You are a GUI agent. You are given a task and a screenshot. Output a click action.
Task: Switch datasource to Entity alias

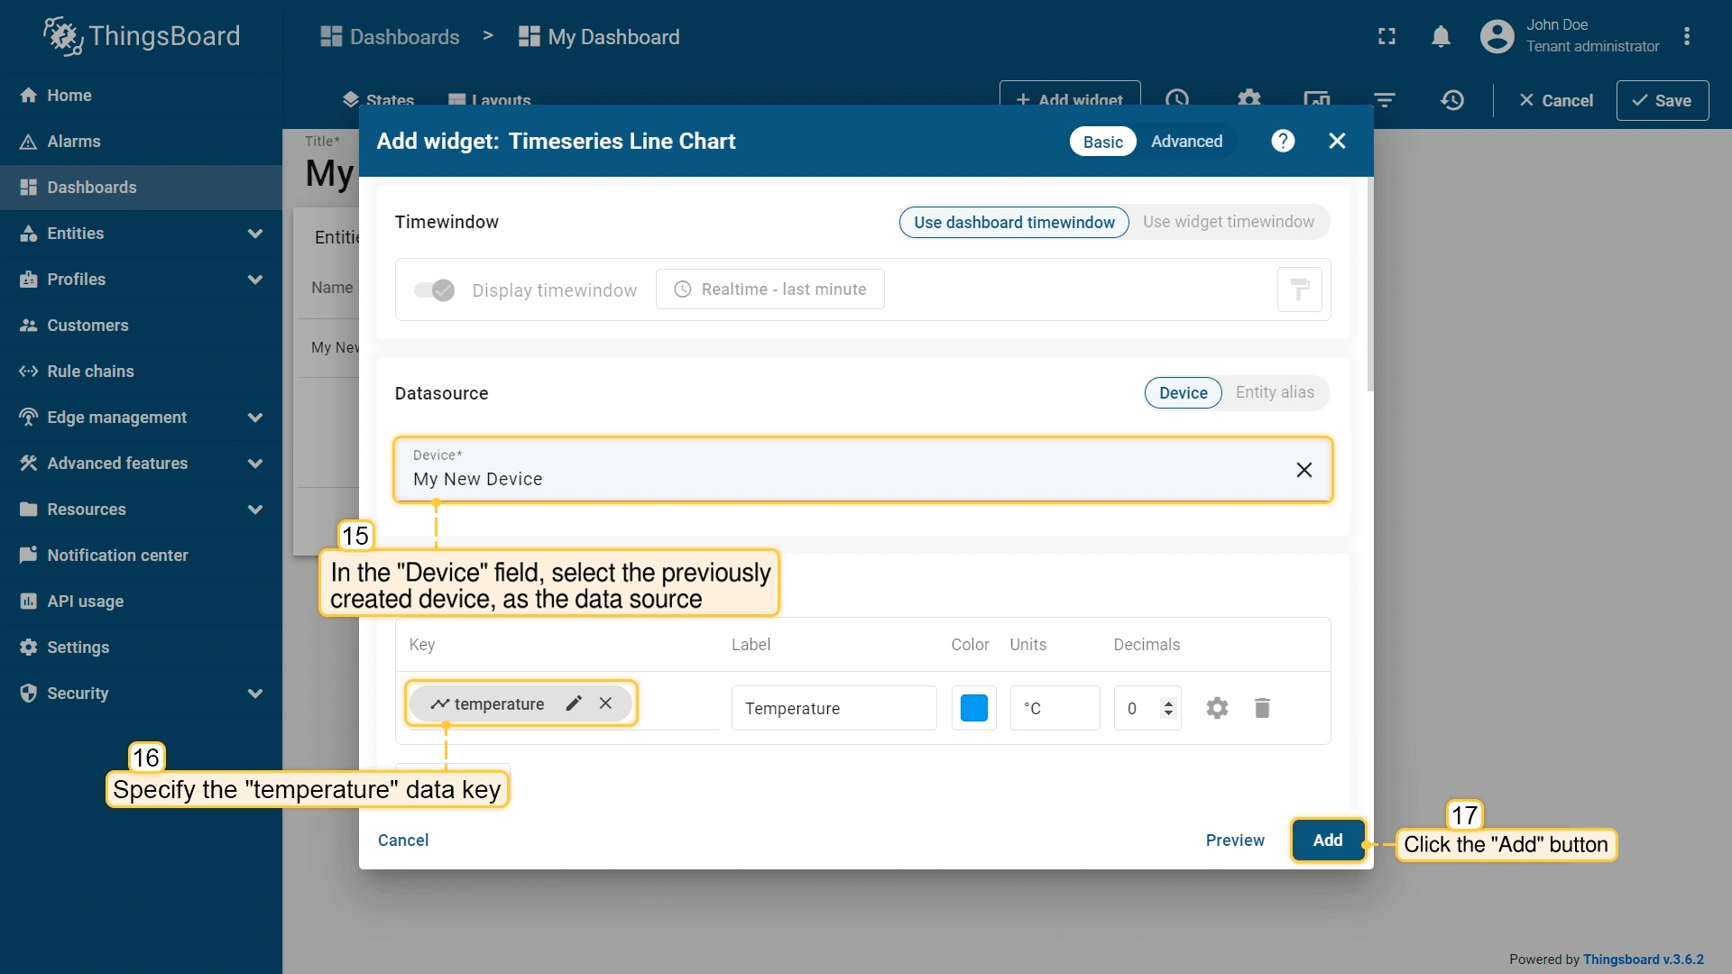pos(1274,392)
